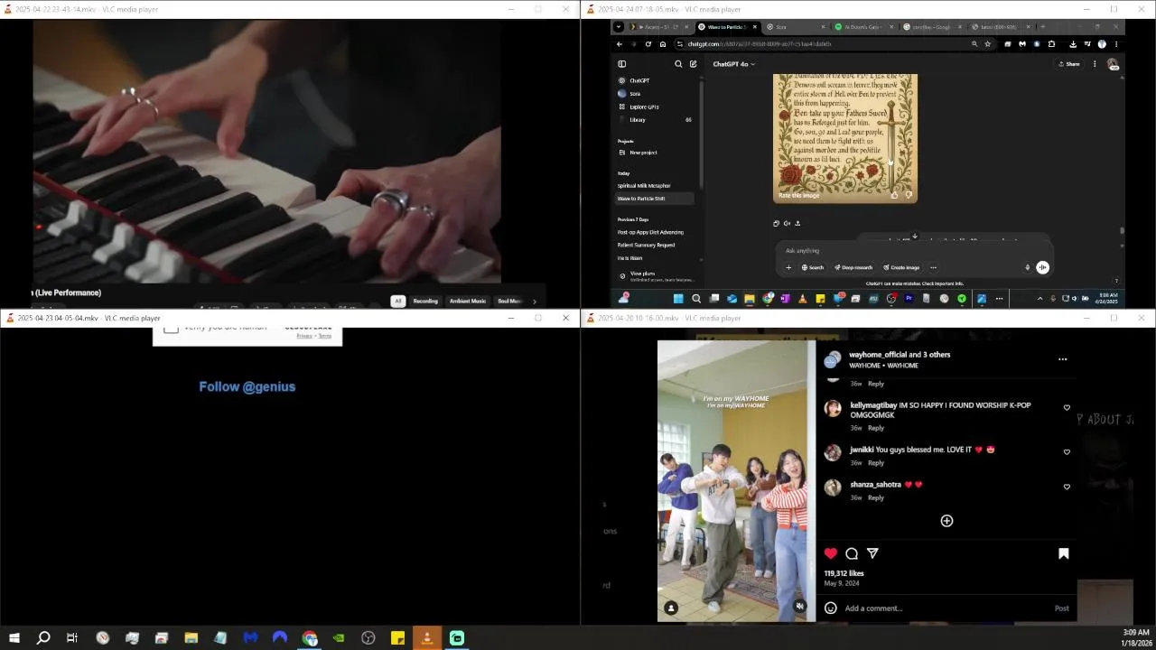Toggle the bookmark save icon on Instagram post
This screenshot has height=650, width=1156.
tap(1064, 553)
